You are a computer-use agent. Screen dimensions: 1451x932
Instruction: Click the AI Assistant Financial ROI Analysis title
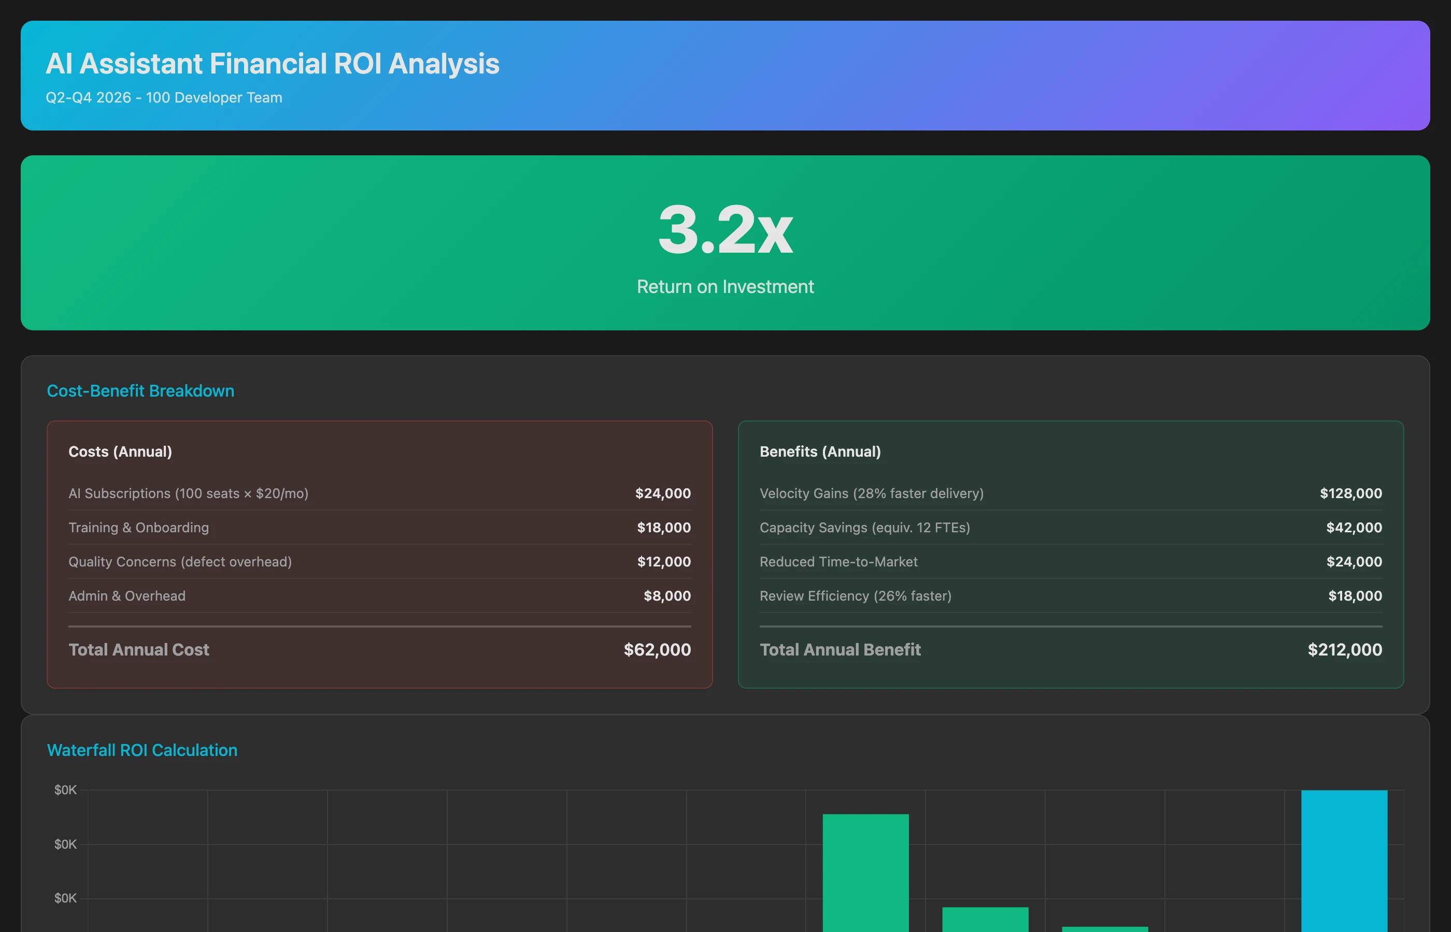(x=273, y=64)
